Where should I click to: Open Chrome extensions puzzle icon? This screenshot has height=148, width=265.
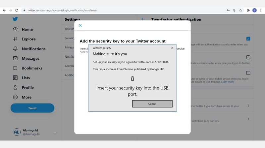[248, 10]
